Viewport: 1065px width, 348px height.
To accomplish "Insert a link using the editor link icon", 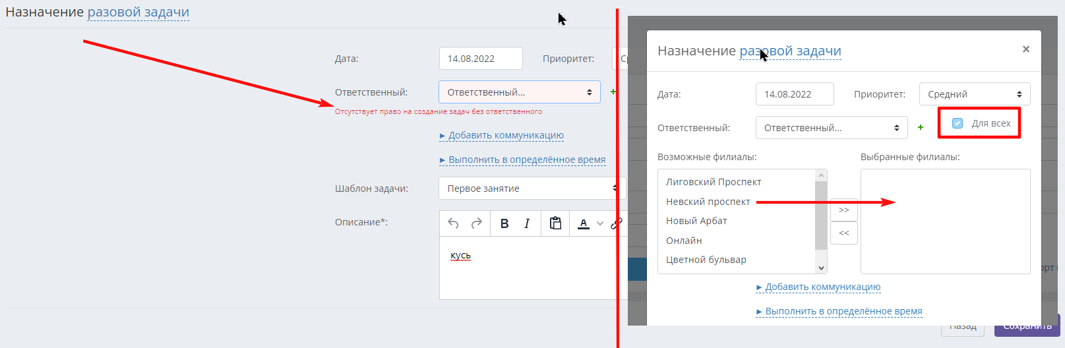I will [x=616, y=223].
